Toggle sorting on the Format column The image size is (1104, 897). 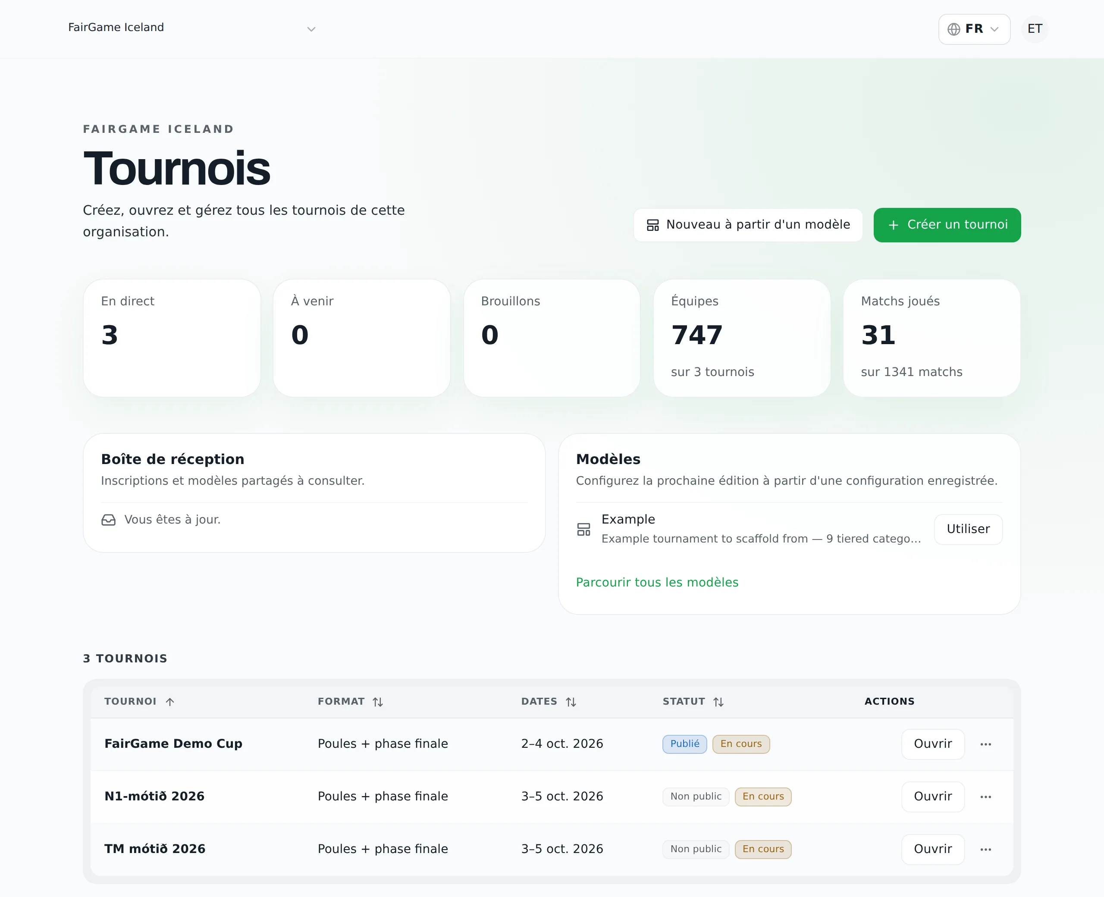click(378, 702)
